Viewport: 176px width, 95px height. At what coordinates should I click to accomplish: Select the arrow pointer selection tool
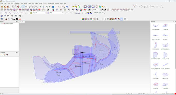(x=23, y=7)
